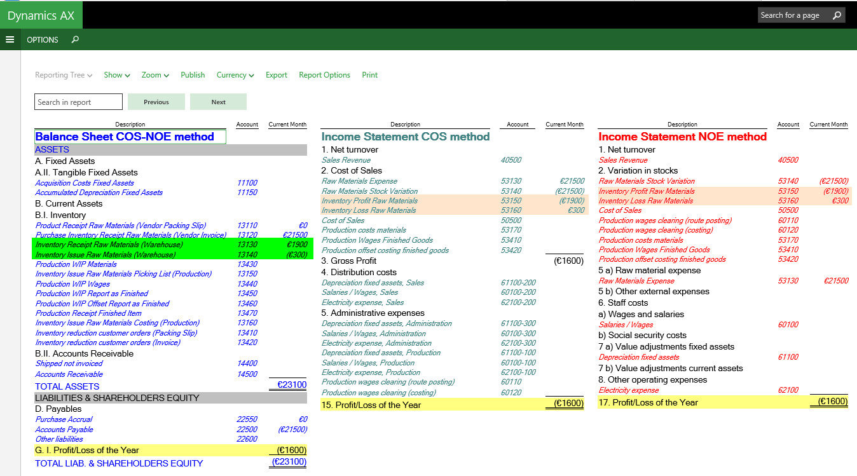Click the Previous search result button
The height and width of the screenshot is (476, 857).
pyautogui.click(x=156, y=102)
